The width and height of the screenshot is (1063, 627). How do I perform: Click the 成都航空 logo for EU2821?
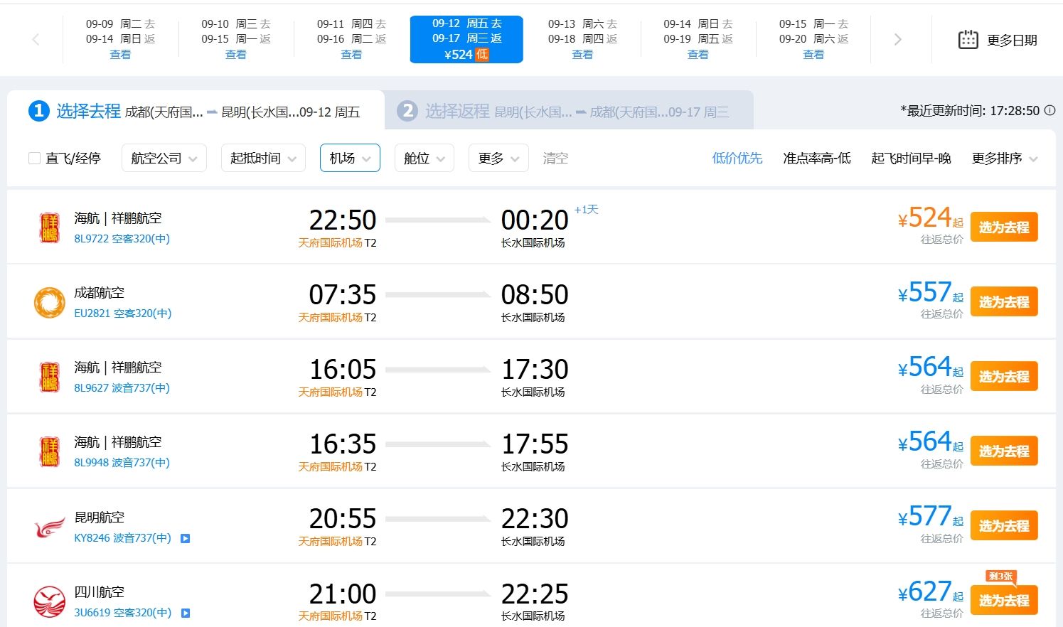click(x=49, y=302)
